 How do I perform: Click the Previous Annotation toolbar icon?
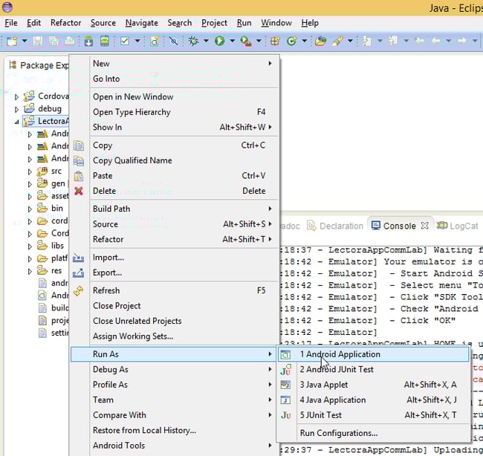[x=393, y=41]
